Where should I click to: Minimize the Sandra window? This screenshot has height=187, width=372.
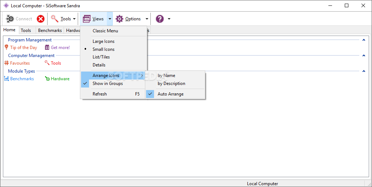[330, 5]
